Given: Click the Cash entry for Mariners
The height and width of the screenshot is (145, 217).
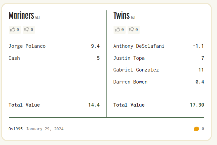Looking at the screenshot, I should pos(14,58).
